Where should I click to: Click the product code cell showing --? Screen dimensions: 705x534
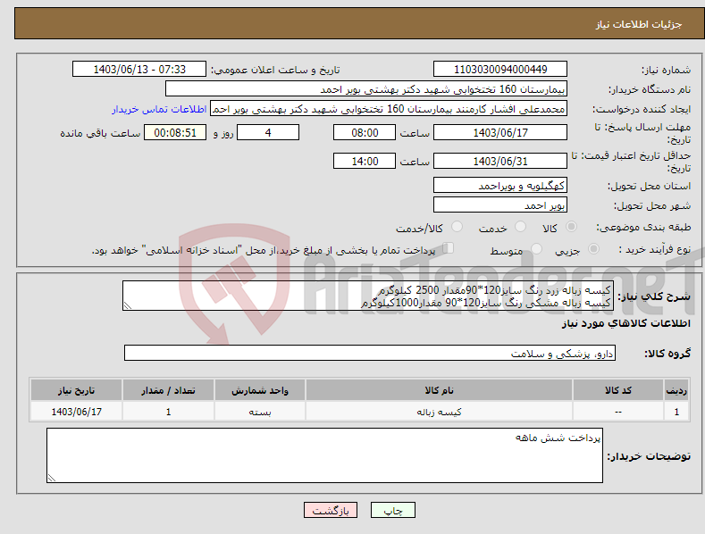click(x=618, y=412)
